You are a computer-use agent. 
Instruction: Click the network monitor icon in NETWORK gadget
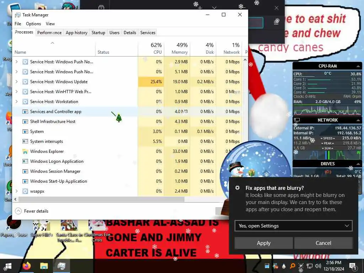click(297, 120)
